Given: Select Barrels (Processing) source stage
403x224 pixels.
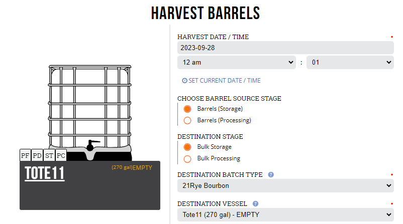Looking at the screenshot, I should coord(187,120).
